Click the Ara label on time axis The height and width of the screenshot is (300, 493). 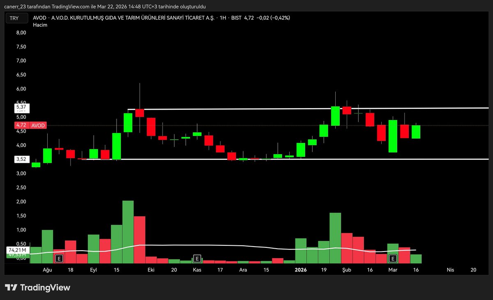243,270
